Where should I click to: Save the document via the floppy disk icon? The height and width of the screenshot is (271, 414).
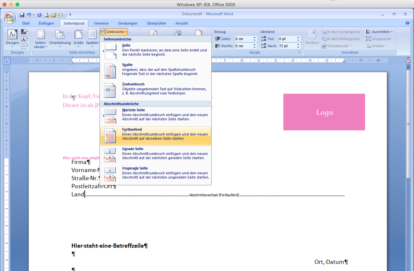22,15
